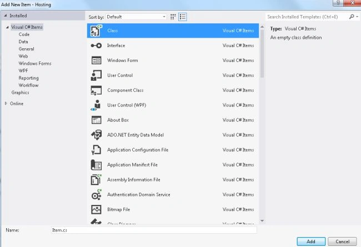This screenshot has width=361, height=247.
Task: Select the Application Configuration File name
Action: click(138, 150)
